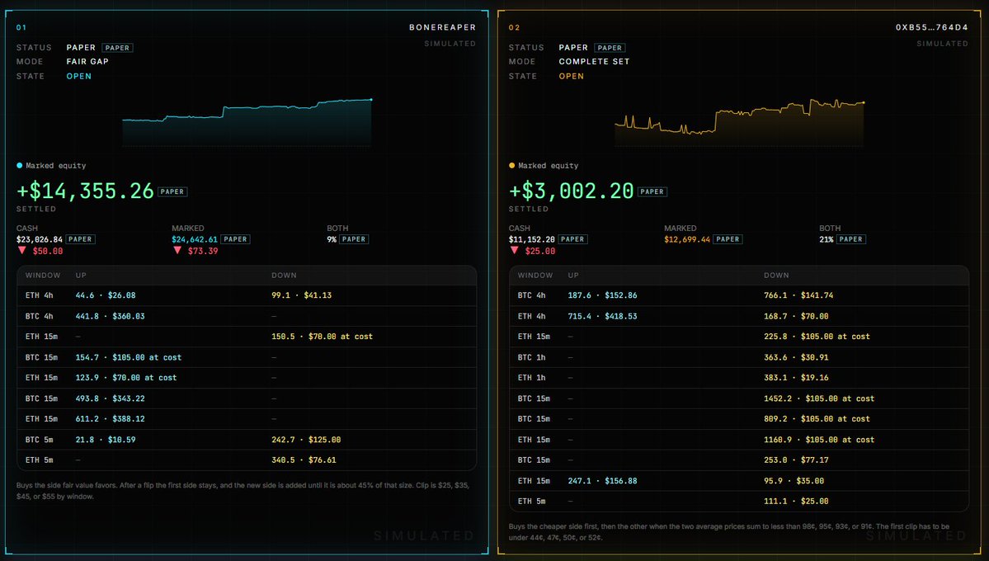Click the PAPER badge next to $24,642.61

coord(235,239)
